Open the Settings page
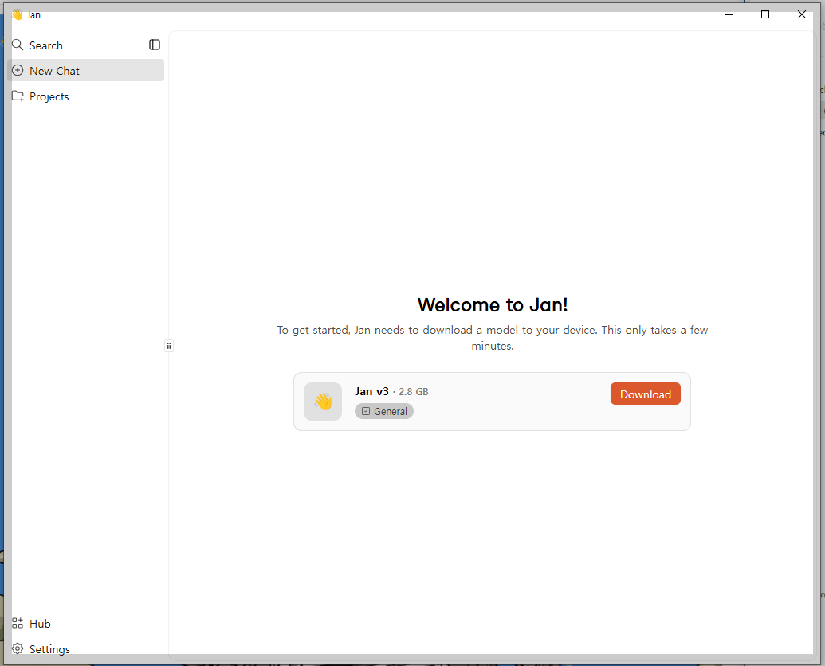This screenshot has width=825, height=666. [x=49, y=649]
